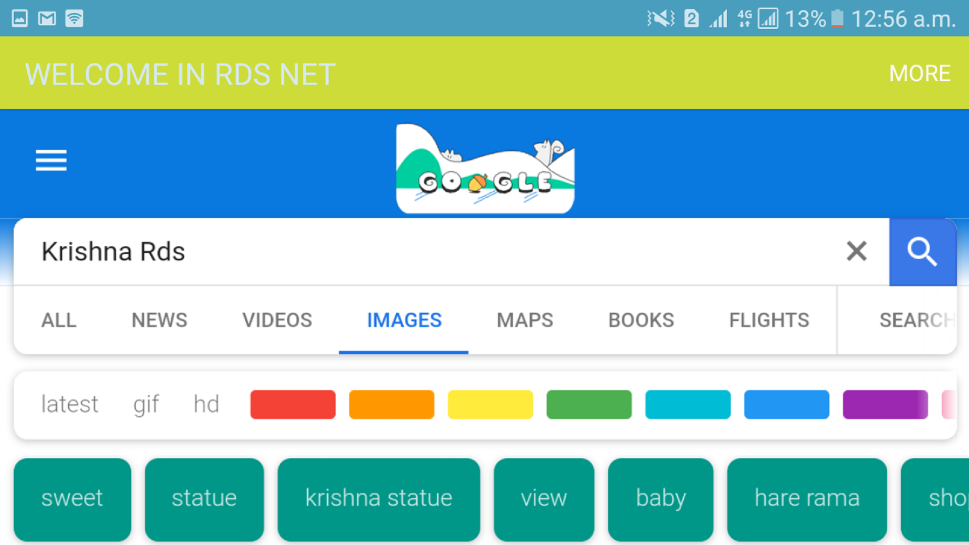Open the hamburger menu icon
Viewport: 969px width, 545px height.
[x=51, y=160]
